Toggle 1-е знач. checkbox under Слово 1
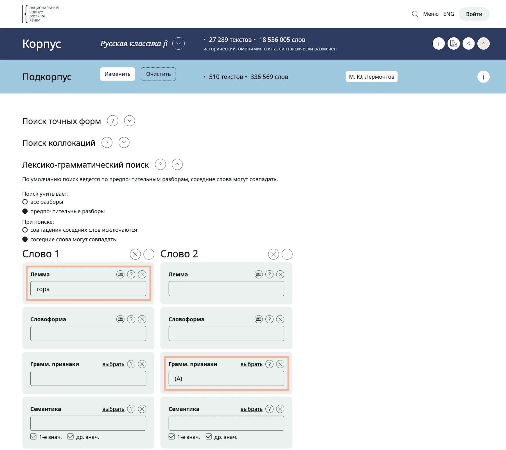 [x=33, y=437]
